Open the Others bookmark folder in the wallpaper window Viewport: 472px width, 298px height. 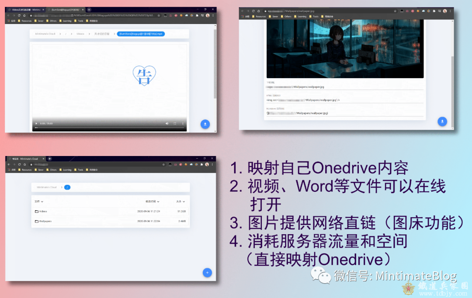[286, 17]
